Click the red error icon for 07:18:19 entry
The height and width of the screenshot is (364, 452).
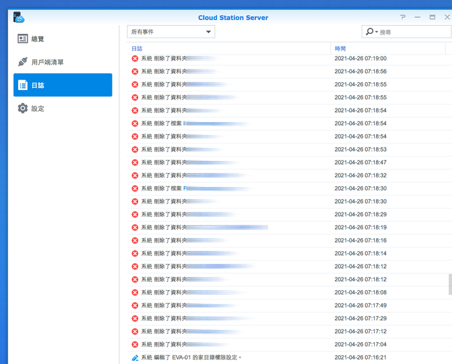[x=135, y=227]
